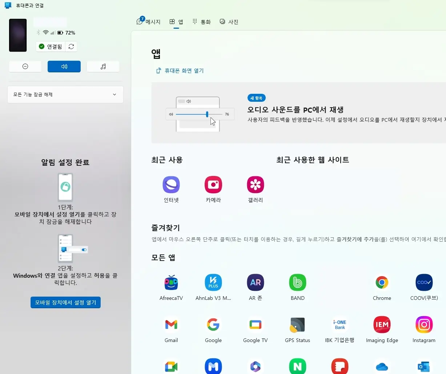Open the Instagram app icon

coord(424,325)
